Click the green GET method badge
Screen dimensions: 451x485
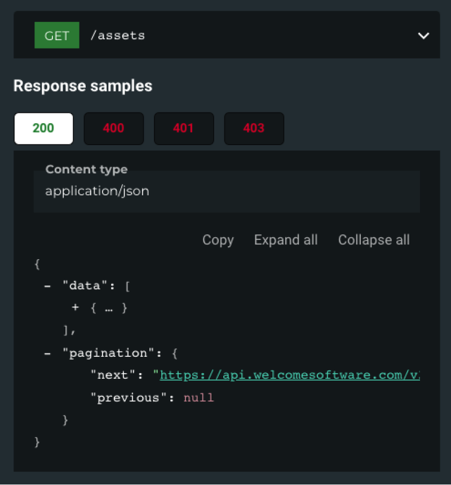coord(56,35)
